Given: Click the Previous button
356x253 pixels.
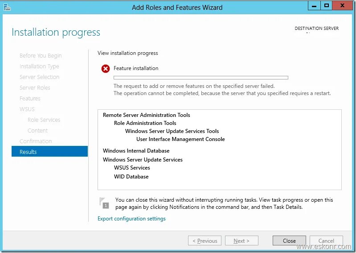Looking at the screenshot, I should click(x=205, y=241).
